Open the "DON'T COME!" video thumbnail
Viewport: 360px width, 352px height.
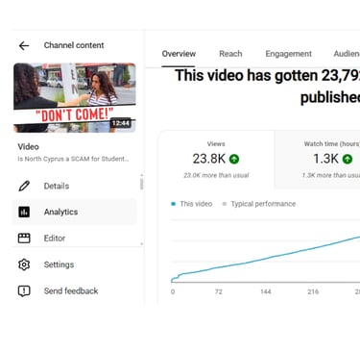click(75, 97)
